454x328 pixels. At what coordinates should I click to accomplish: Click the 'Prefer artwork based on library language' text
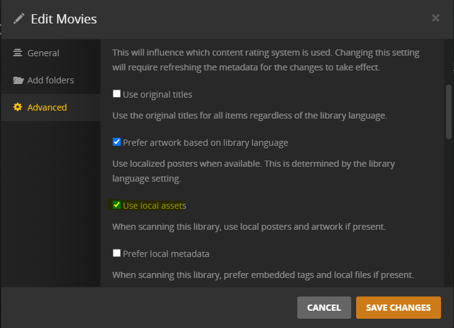[205, 142]
